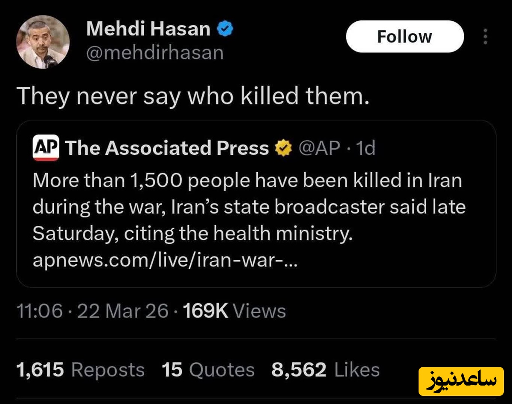This screenshot has width=512, height=404.
Task: Open The Associated Press account name
Action: [167, 148]
